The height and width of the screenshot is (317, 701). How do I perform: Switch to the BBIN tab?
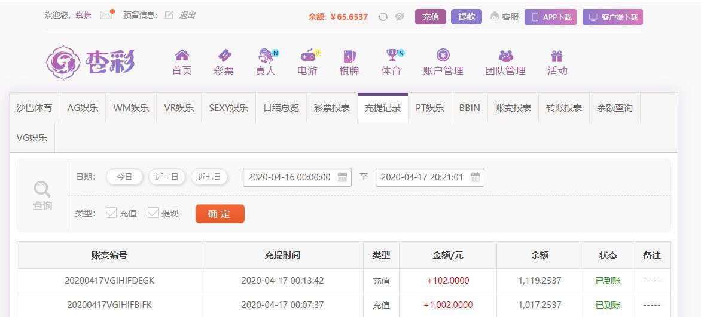pos(470,107)
